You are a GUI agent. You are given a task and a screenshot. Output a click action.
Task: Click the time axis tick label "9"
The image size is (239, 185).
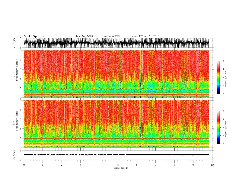[x=193, y=165]
